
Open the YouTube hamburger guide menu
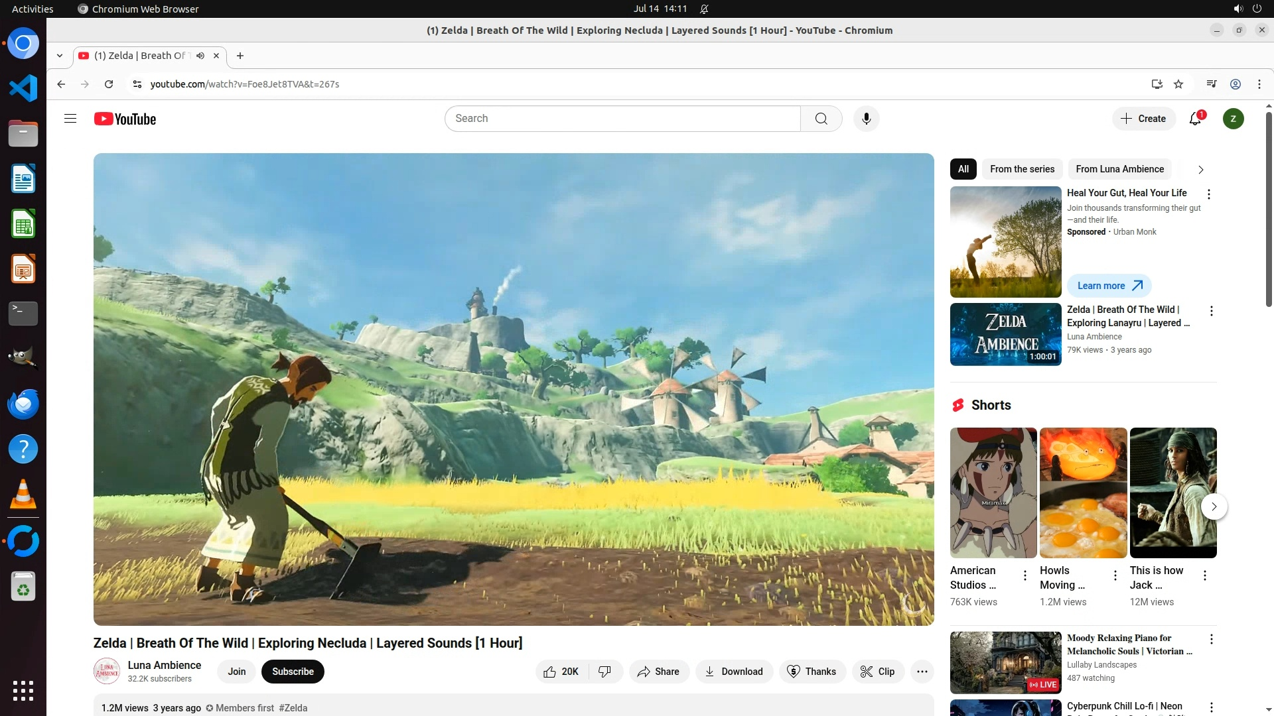(x=70, y=119)
